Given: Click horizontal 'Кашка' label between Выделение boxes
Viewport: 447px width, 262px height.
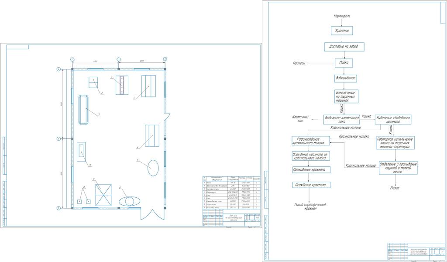Looking at the screenshot, I should [x=366, y=116].
